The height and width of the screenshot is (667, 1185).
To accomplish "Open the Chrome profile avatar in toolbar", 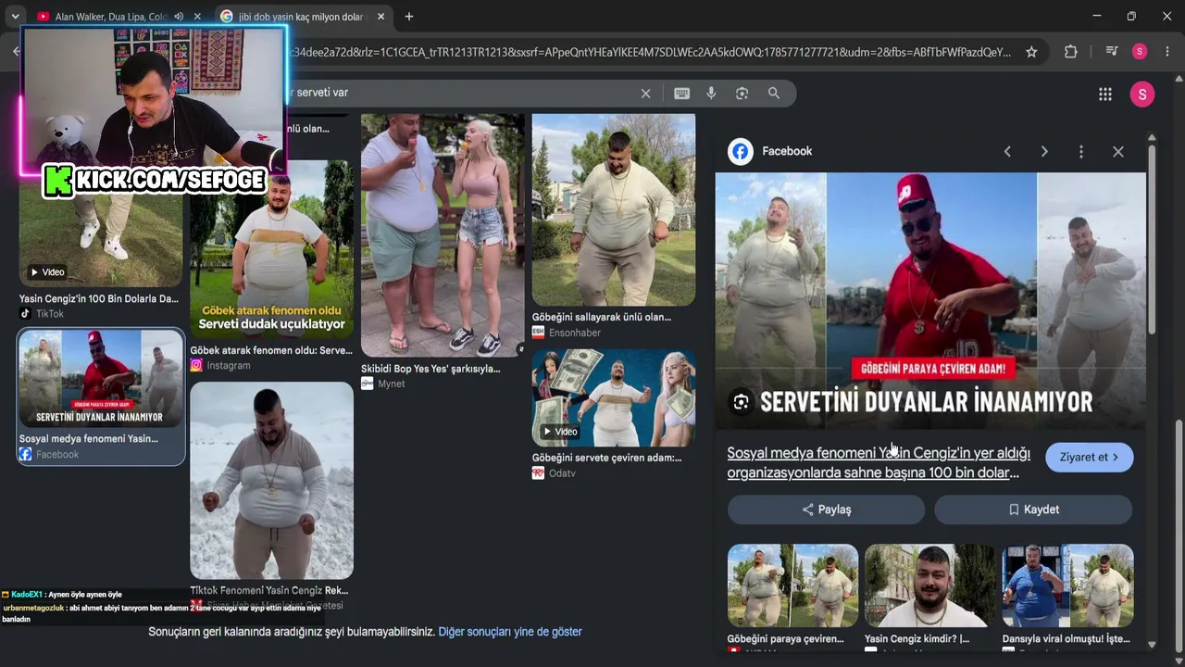I will point(1140,52).
